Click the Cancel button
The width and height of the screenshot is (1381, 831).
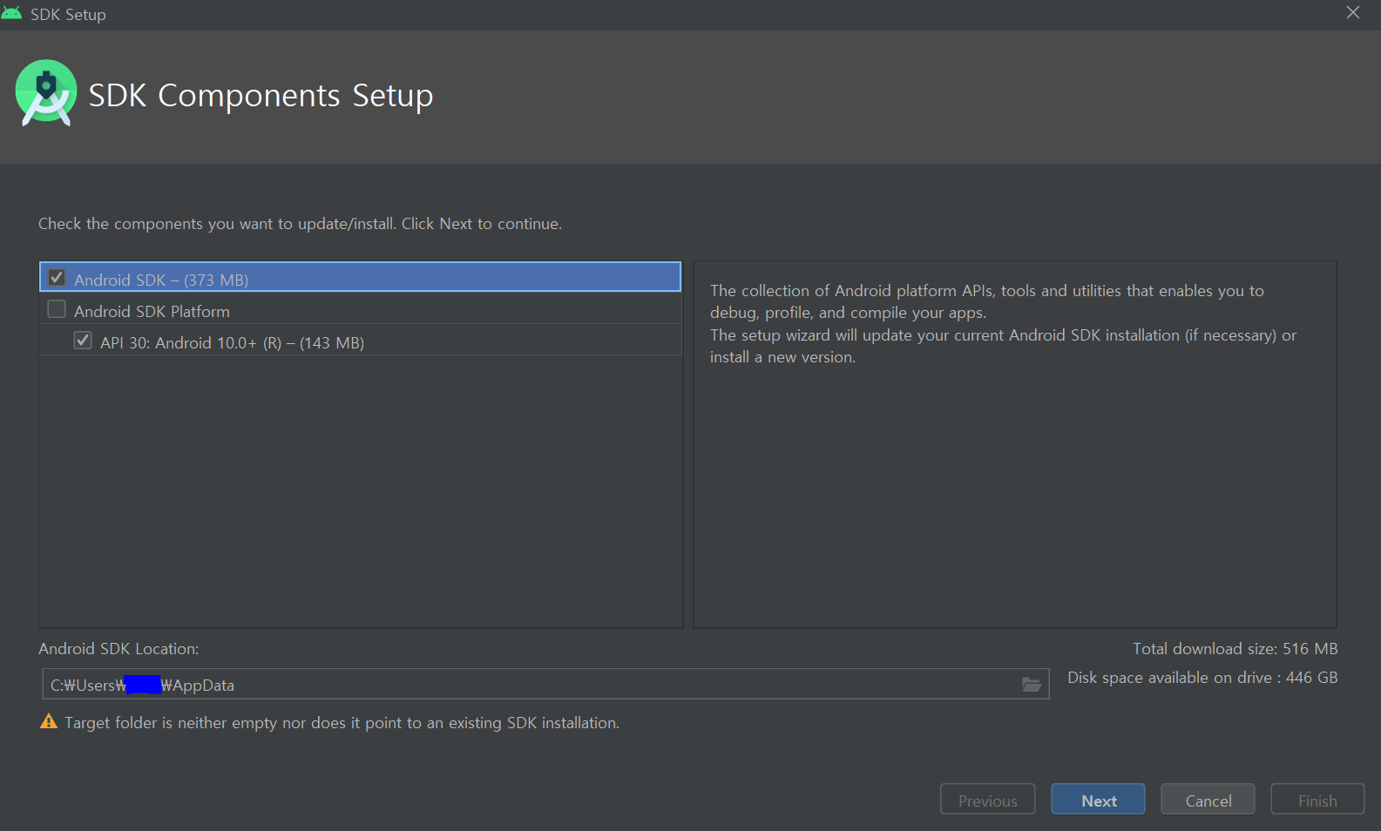click(x=1208, y=800)
